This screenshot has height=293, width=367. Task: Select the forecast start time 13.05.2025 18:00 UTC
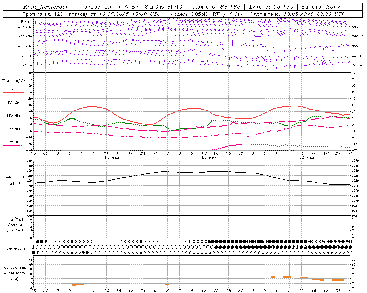pyautogui.click(x=130, y=14)
